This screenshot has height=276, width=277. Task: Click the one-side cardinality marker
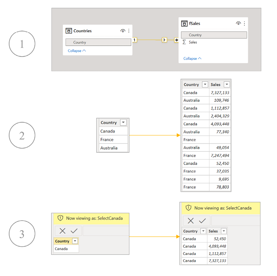tap(134, 40)
